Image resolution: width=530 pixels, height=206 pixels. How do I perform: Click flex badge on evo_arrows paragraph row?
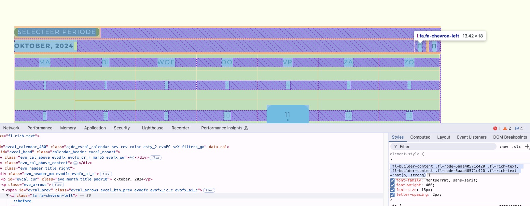(58, 185)
